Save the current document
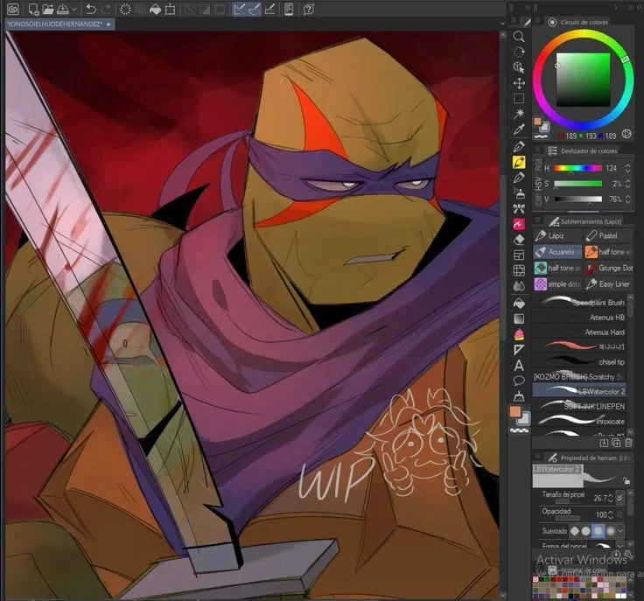The image size is (644, 601). (x=62, y=9)
